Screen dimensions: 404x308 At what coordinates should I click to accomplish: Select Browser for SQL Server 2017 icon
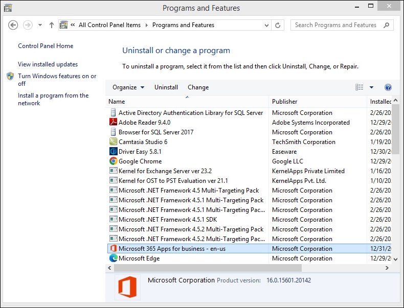113,132
